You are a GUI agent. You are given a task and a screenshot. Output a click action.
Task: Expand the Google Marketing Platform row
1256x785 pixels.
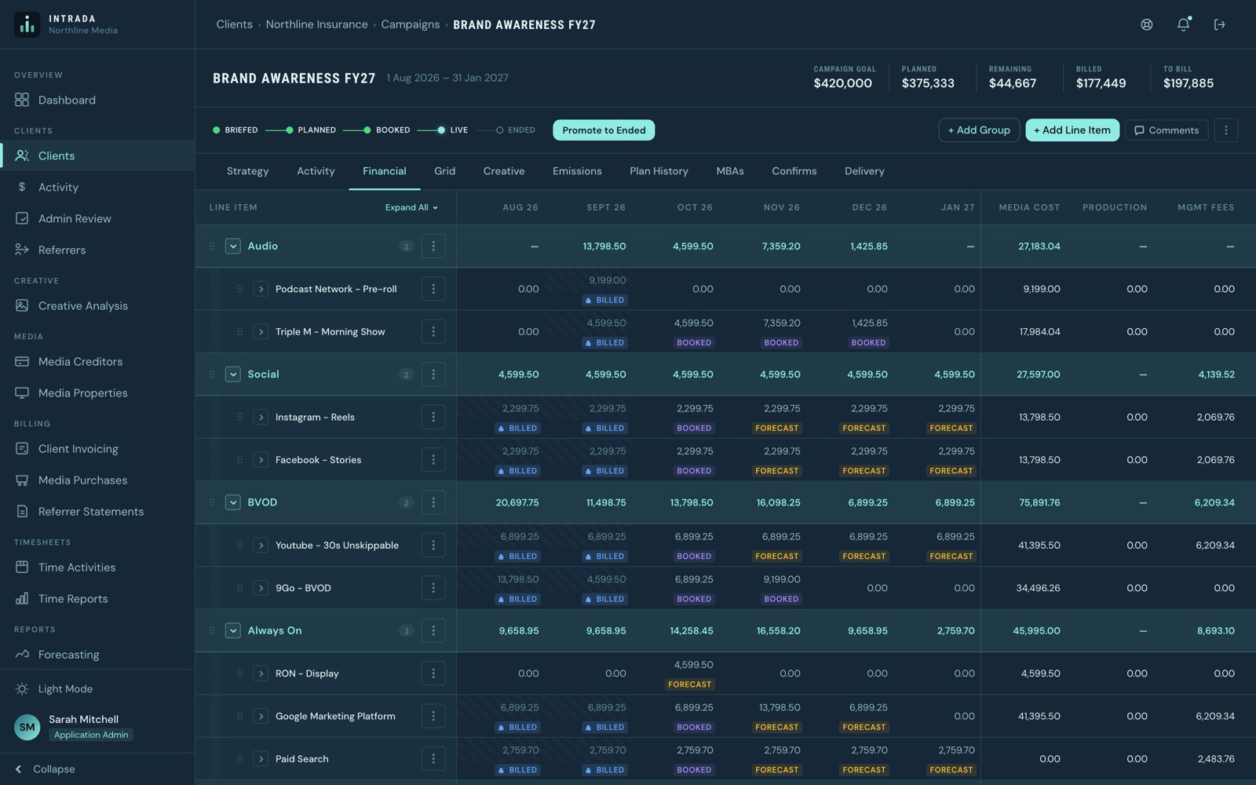pyautogui.click(x=261, y=716)
